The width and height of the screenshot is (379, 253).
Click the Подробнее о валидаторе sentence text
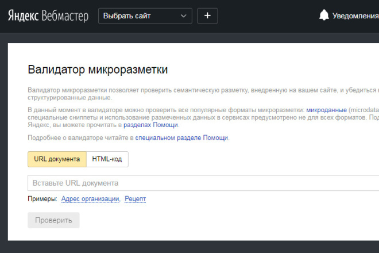point(80,138)
